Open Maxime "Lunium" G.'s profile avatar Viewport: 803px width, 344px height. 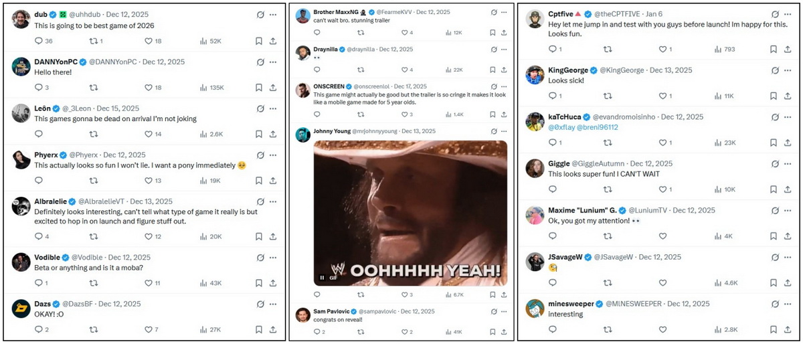(x=535, y=215)
